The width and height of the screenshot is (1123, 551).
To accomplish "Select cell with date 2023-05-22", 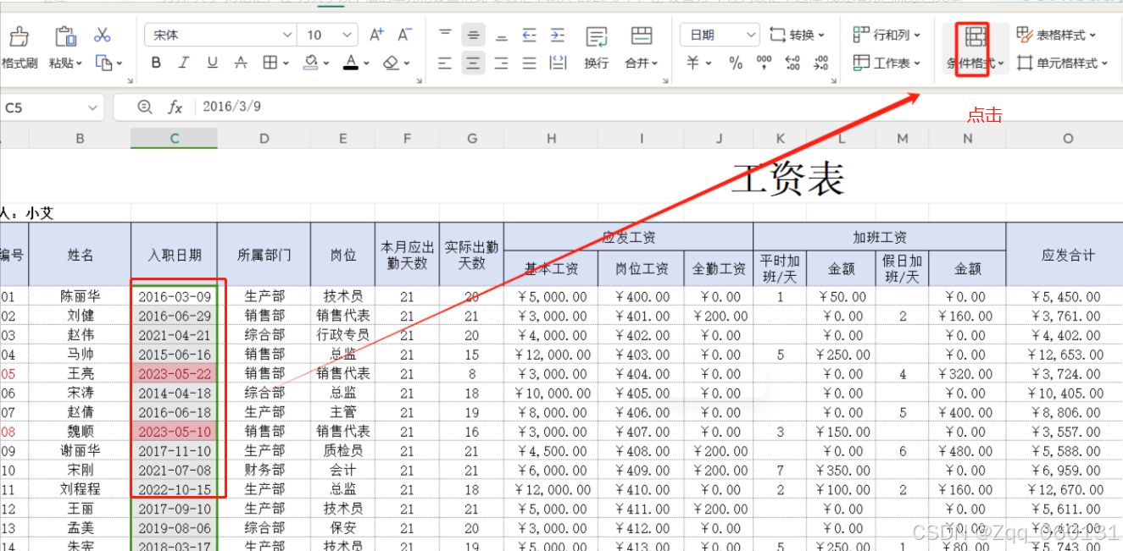I will (174, 373).
